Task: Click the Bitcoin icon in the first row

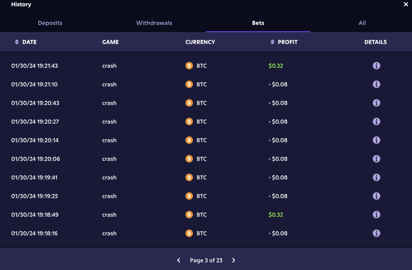Action: click(189, 66)
